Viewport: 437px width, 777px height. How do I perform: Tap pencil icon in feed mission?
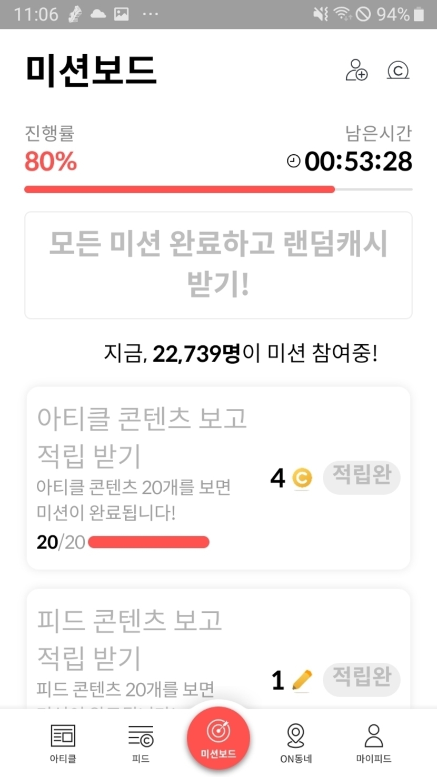coord(302,680)
